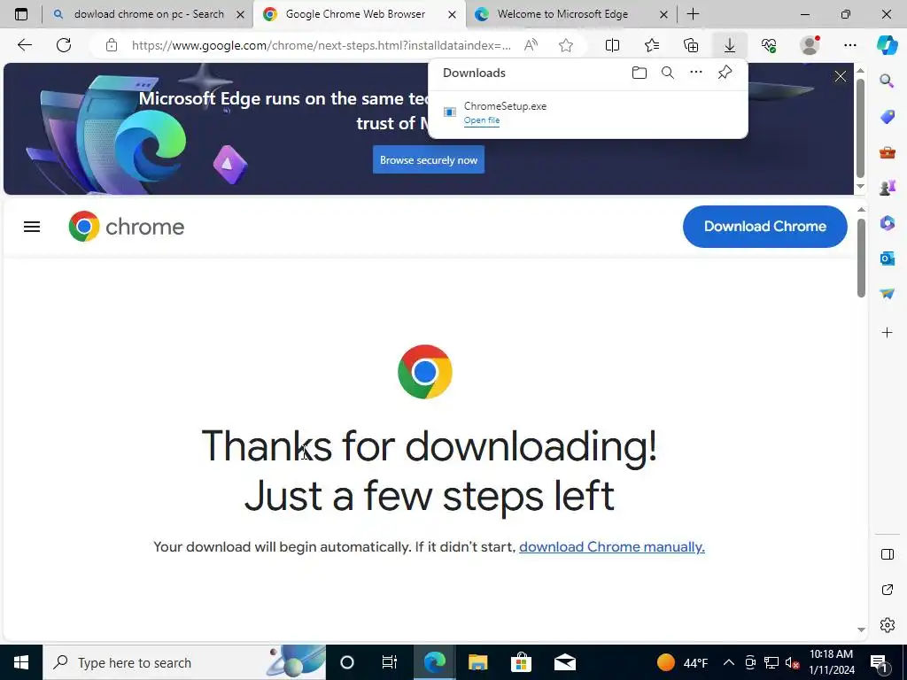Screen dimensions: 907x680
Task: Click the address bar URL field
Action: pyautogui.click(x=321, y=45)
